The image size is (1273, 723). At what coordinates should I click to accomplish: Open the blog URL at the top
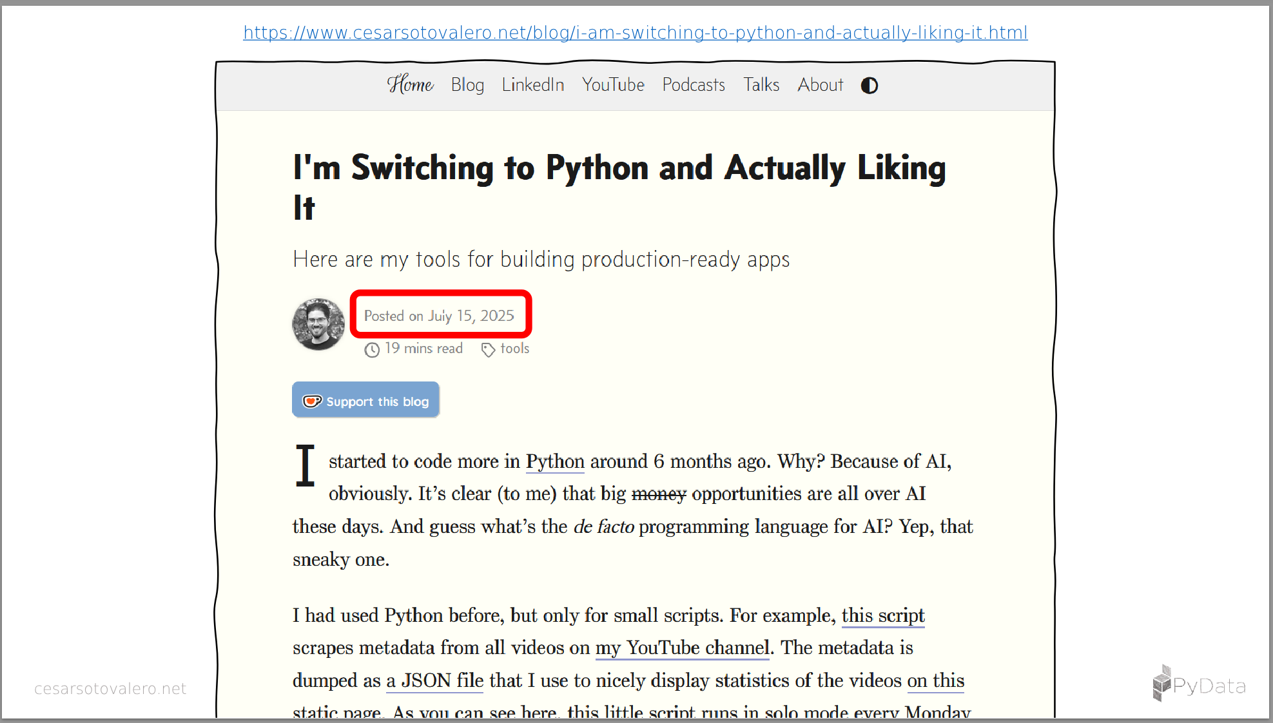(x=635, y=33)
